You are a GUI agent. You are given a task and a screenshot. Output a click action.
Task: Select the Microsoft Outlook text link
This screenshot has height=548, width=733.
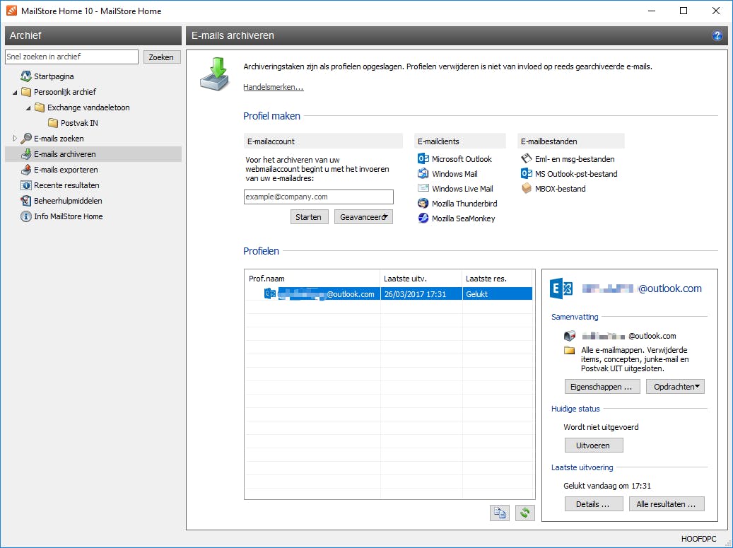[x=462, y=159]
